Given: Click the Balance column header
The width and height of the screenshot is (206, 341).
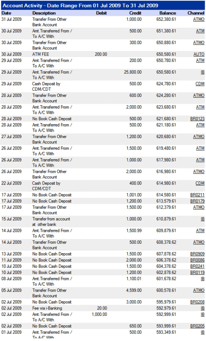Looking at the screenshot, I should coord(168,13).
